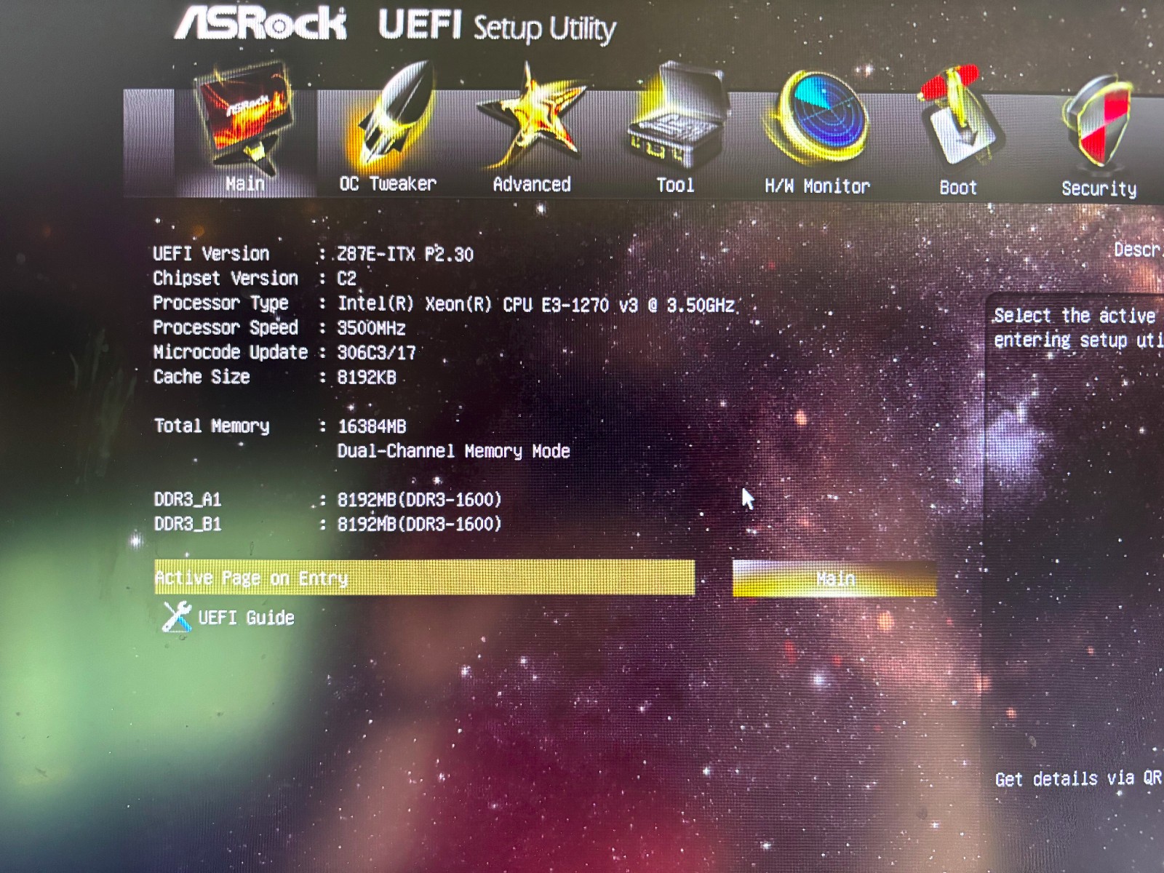Go to the Security tab label
The height and width of the screenshot is (873, 1164).
click(1099, 189)
